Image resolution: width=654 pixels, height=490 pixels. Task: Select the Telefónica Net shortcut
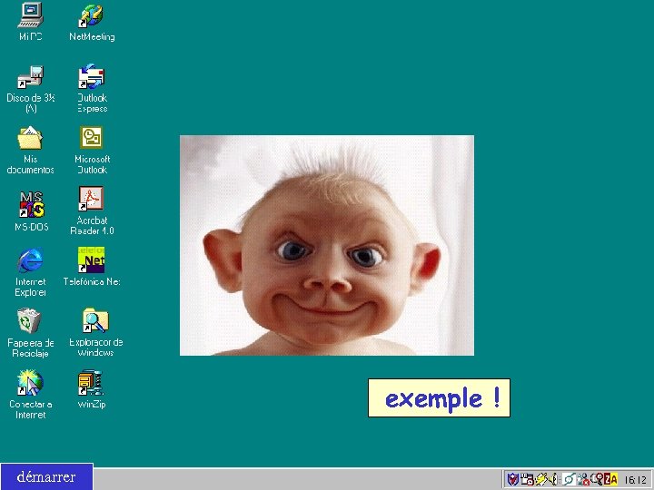(x=92, y=267)
